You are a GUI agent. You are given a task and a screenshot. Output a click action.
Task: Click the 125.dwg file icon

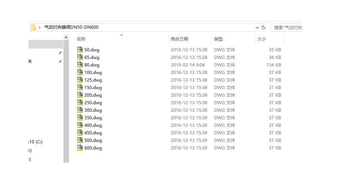point(80,80)
